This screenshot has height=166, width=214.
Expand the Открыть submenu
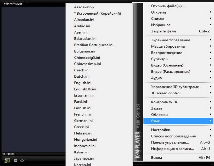click(178, 12)
